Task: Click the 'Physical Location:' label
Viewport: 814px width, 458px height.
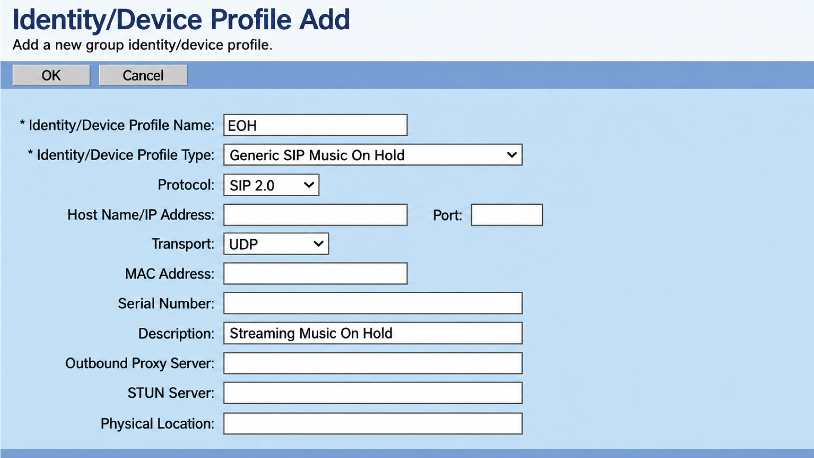Action: point(158,424)
